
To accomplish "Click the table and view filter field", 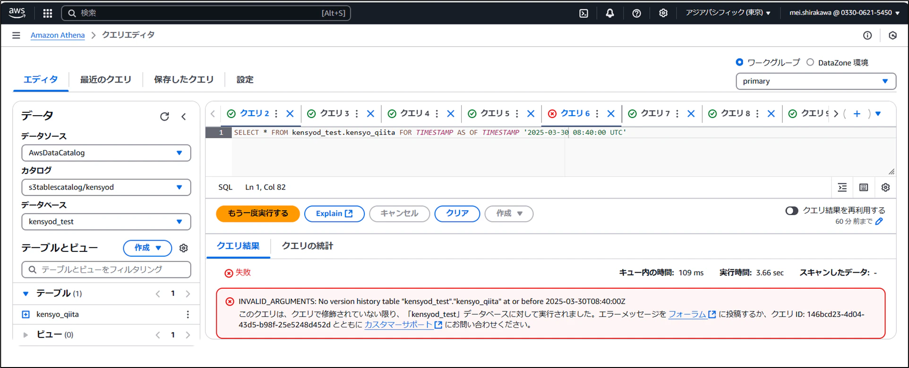I will pyautogui.click(x=106, y=269).
